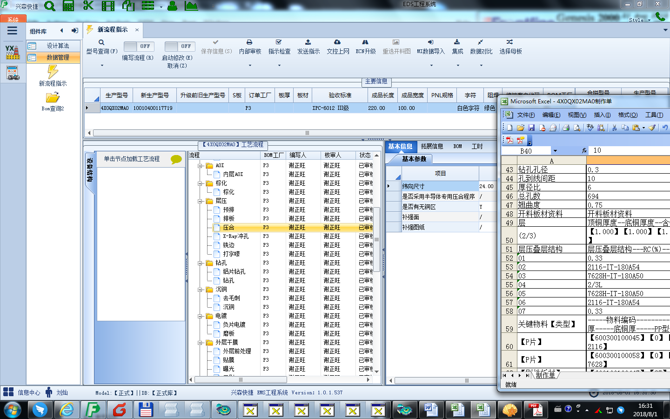Viewport: 670px width, 419px height.
Task: Click 发送指示 upload icon
Action: [308, 42]
